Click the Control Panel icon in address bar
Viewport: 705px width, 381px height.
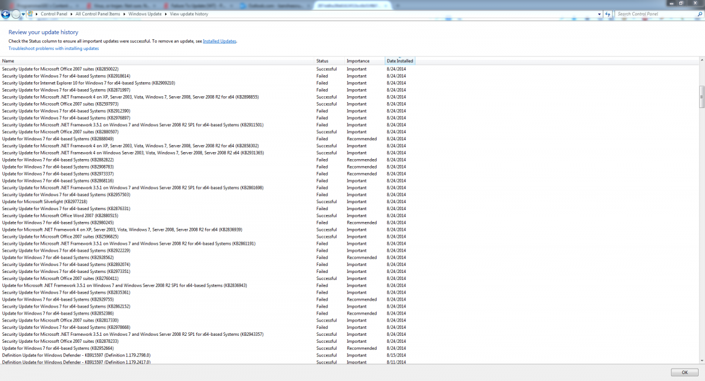pyautogui.click(x=30, y=14)
